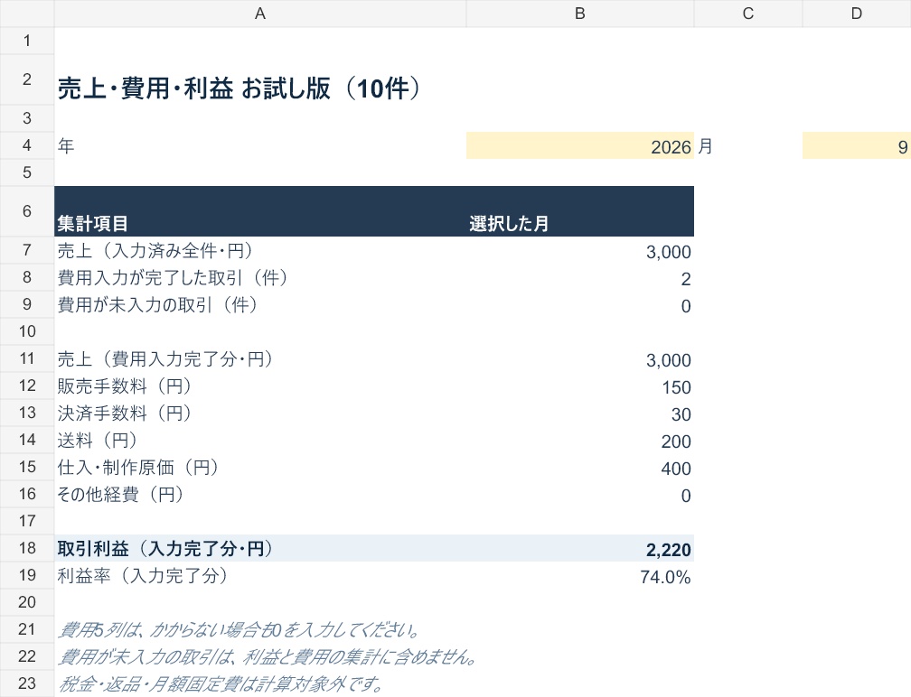Image resolution: width=911 pixels, height=697 pixels.
Task: Select row 23 header
Action: pos(27,683)
